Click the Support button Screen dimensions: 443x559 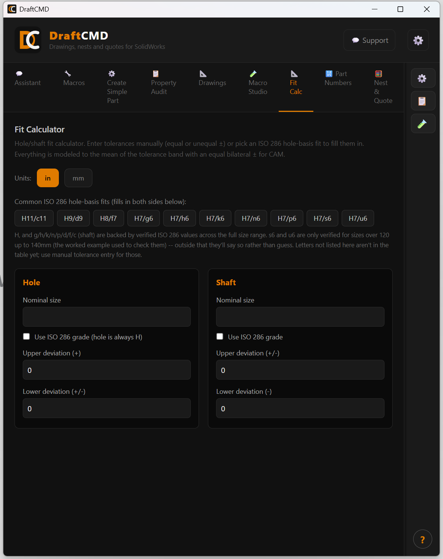[370, 40]
